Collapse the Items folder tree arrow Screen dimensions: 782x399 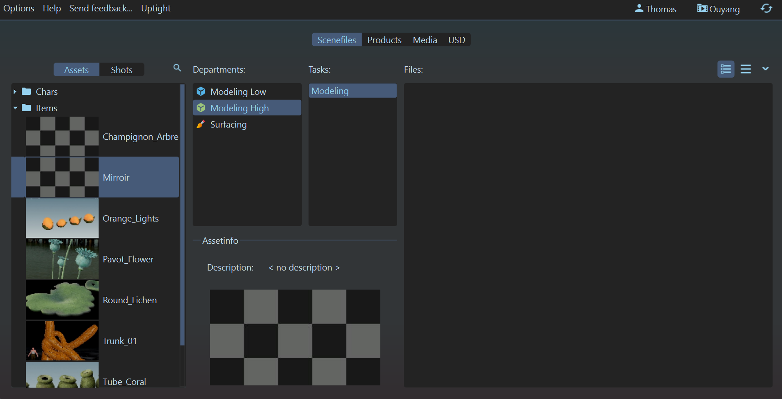(x=15, y=108)
